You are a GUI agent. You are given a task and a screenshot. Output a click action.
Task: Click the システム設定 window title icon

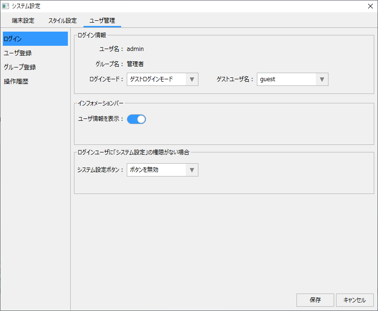pos(6,6)
